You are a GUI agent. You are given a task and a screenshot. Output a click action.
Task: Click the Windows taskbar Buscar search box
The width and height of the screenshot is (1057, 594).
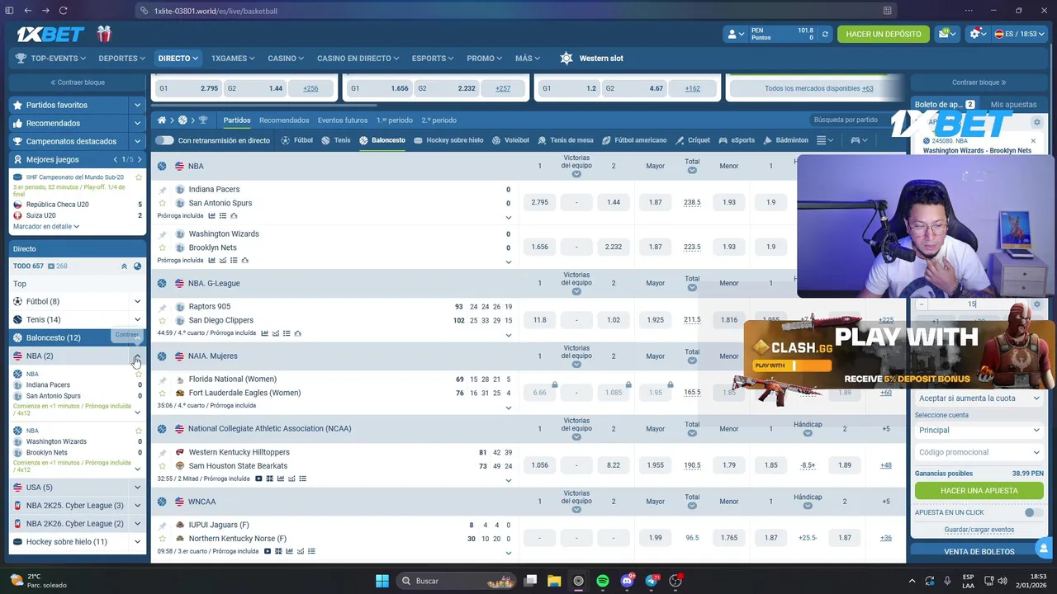coord(456,581)
